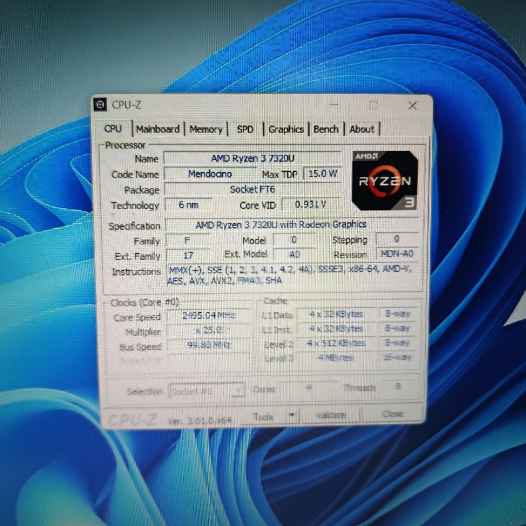Viewport: 526px width, 526px height.
Task: Click the Revision value MDN-A0
Action: click(x=397, y=254)
